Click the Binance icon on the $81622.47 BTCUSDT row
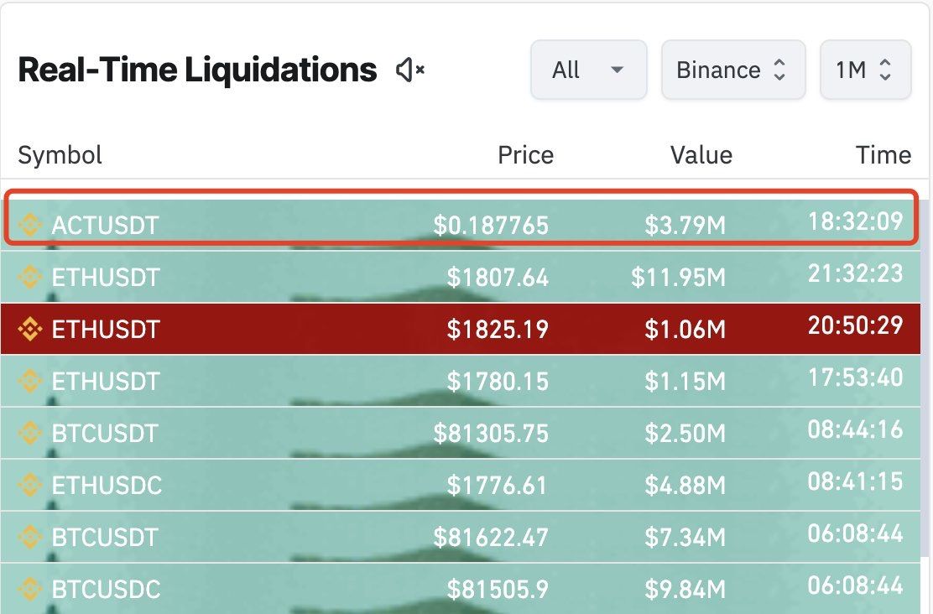Viewport: 933px width, 614px height. [30, 537]
